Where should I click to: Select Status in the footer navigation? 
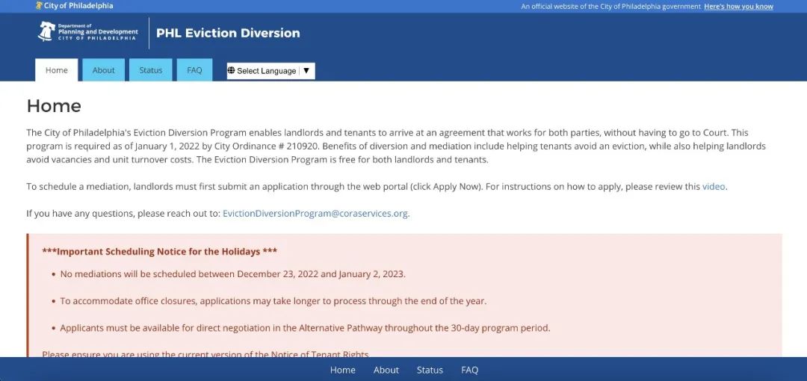pyautogui.click(x=430, y=370)
